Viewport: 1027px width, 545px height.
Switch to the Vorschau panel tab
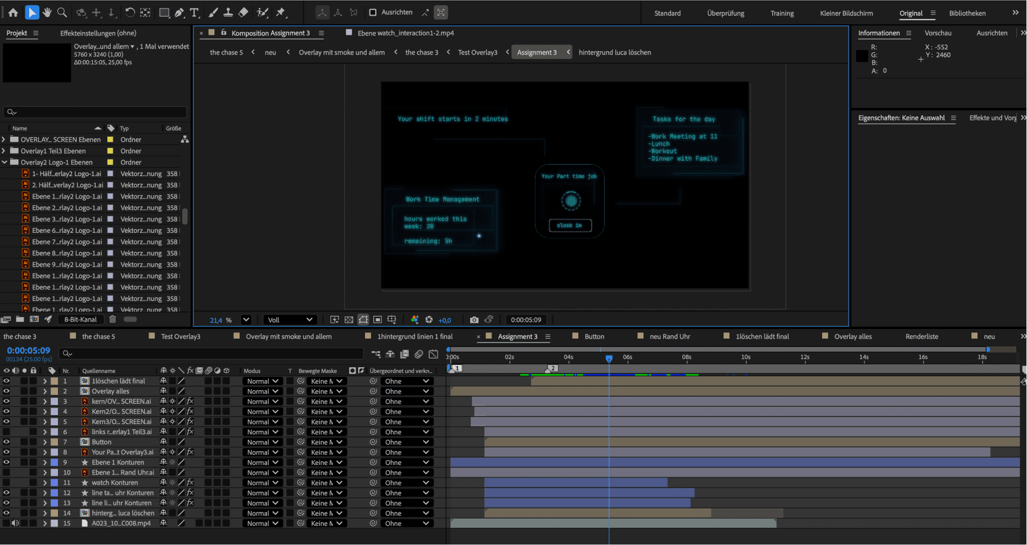938,33
